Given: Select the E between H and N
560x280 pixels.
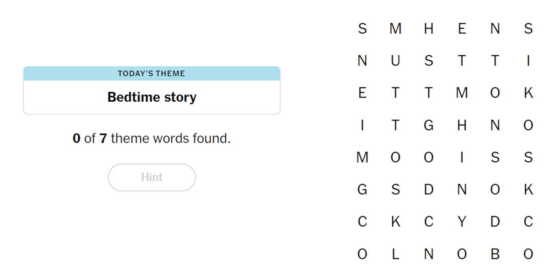Looking at the screenshot, I should 462,29.
